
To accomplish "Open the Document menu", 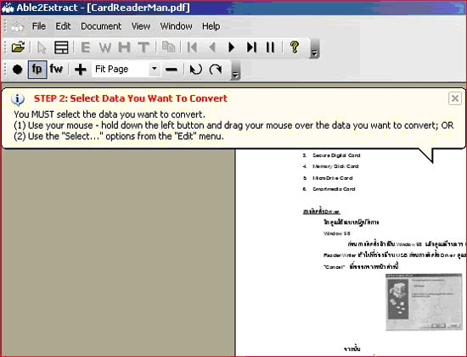I will tap(101, 26).
